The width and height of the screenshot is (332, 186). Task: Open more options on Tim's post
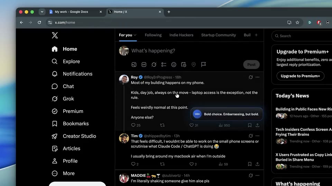[257, 136]
